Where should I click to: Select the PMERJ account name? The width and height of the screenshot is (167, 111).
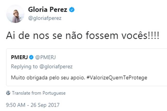pyautogui.click(x=20, y=57)
